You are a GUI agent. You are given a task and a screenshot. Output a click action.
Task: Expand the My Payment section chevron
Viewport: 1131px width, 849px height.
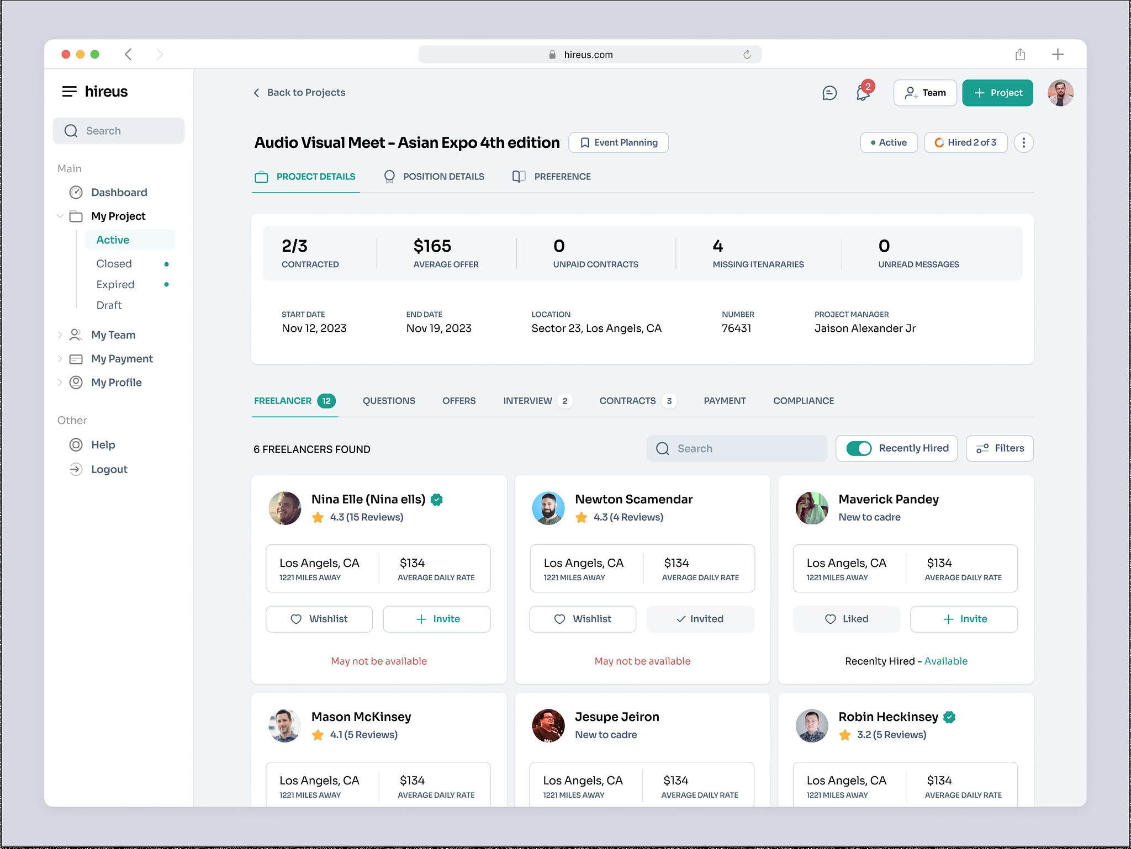coord(60,359)
